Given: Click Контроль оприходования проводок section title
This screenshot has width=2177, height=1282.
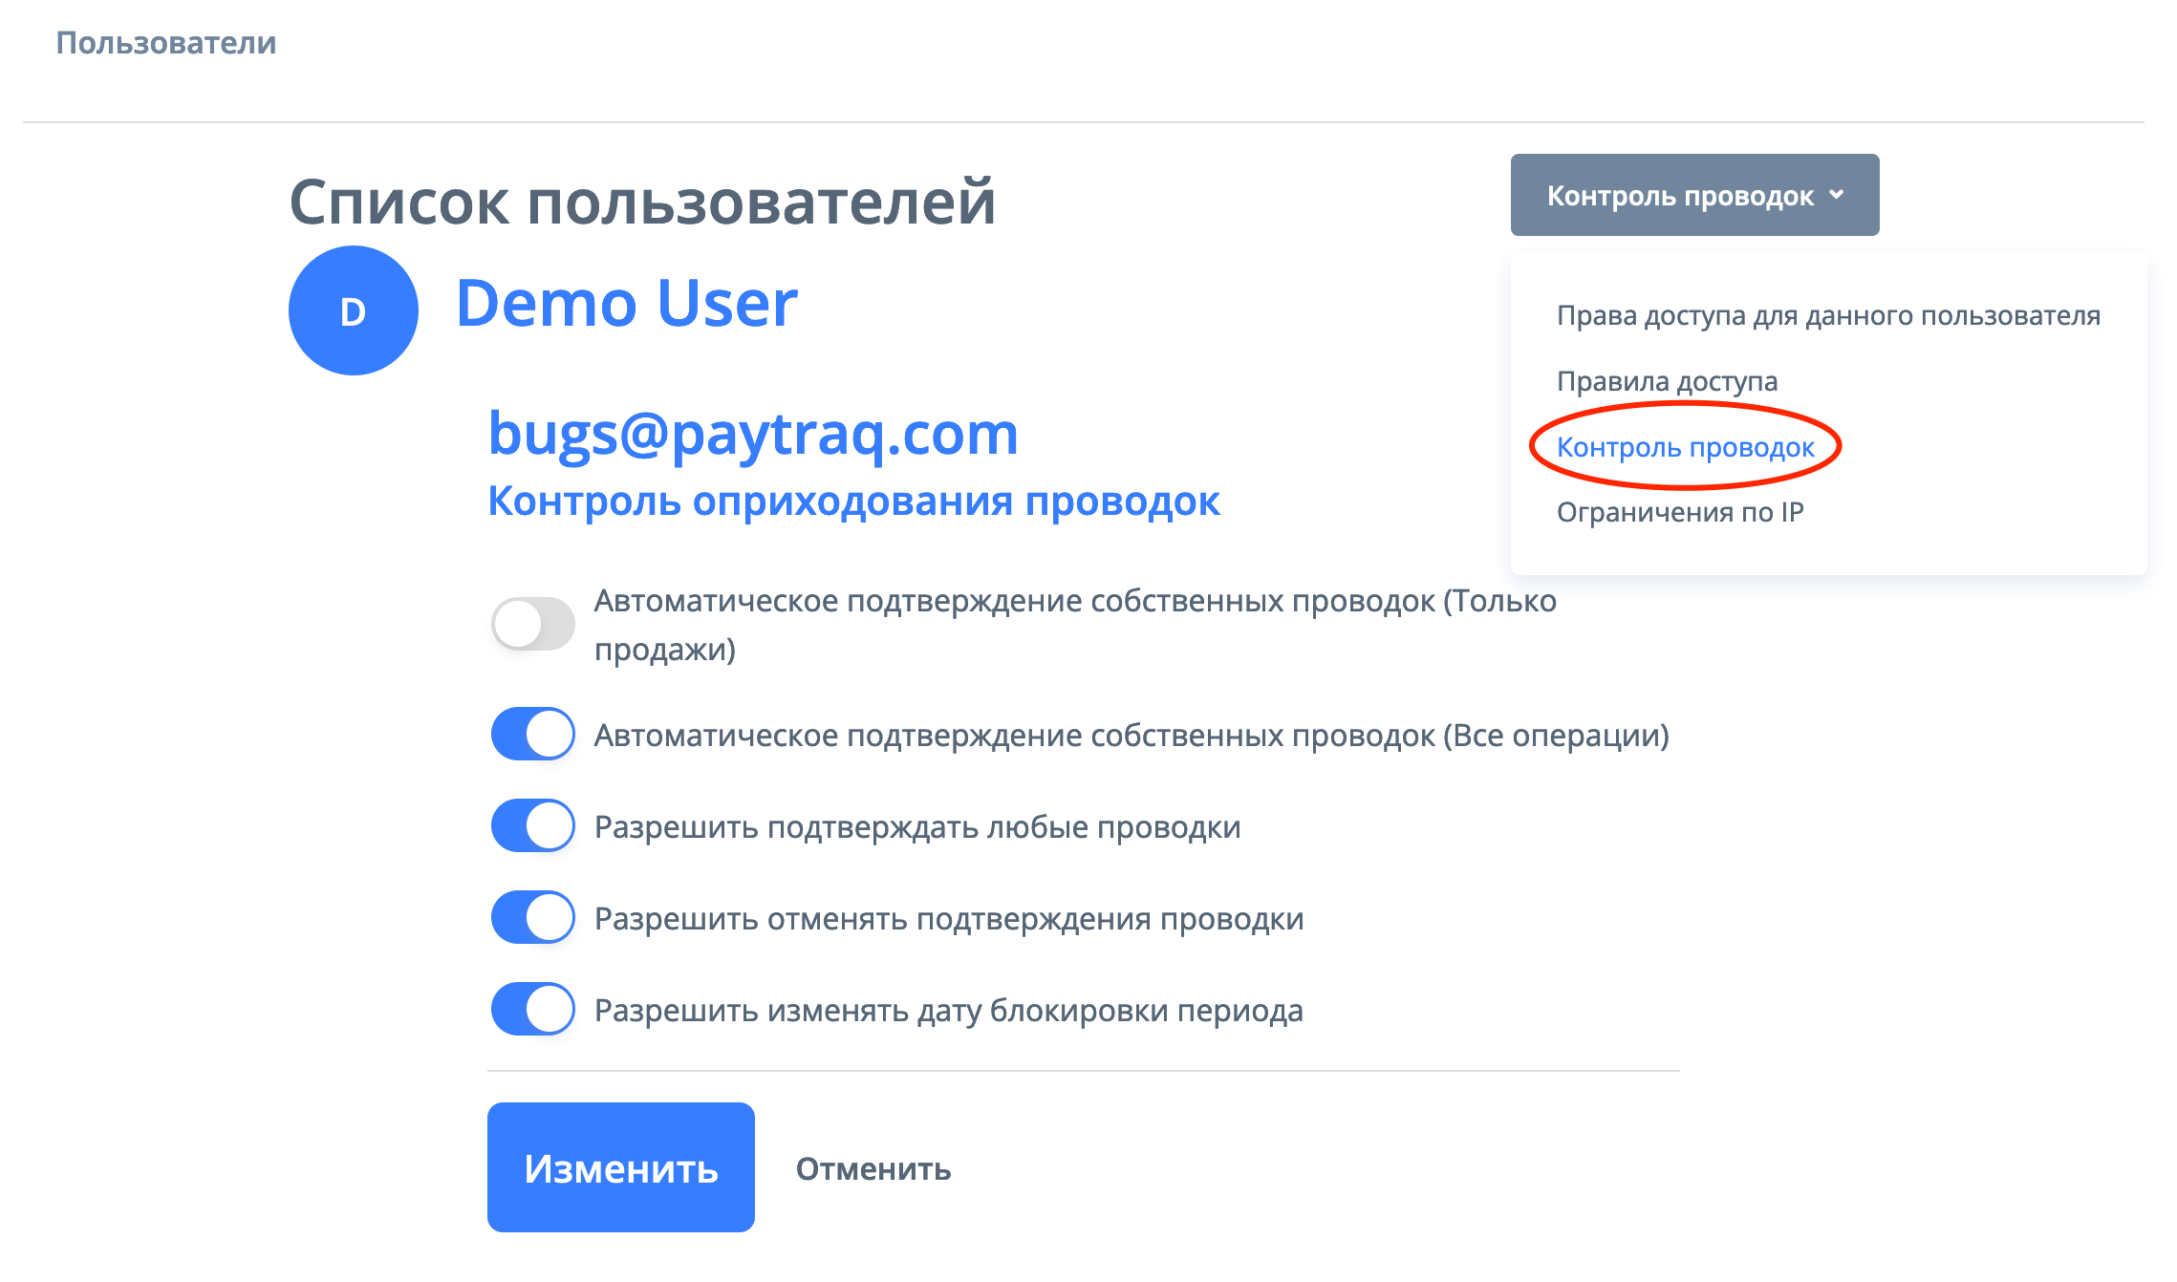Looking at the screenshot, I should 852,501.
